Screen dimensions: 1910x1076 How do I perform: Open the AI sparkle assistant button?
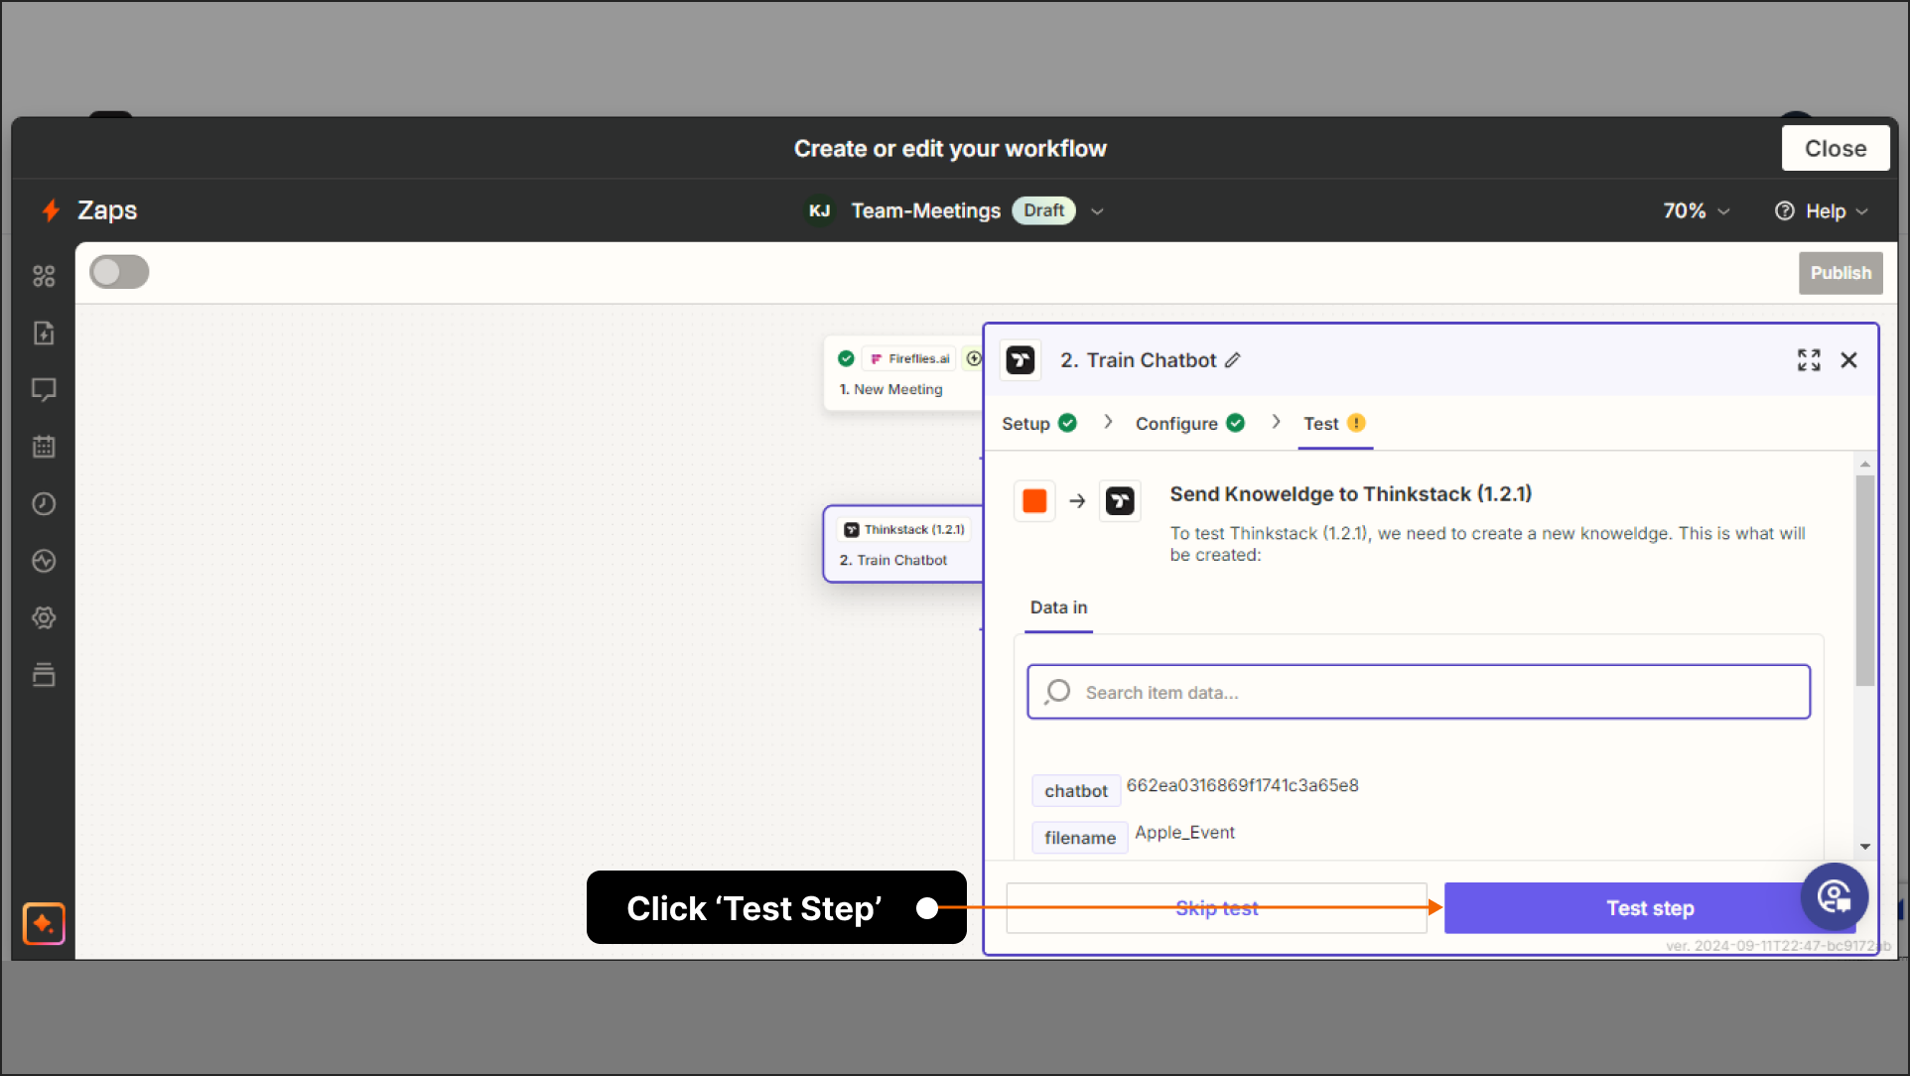44,924
